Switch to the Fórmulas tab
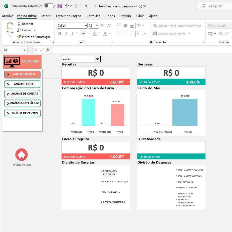This screenshot has height=232, width=232. pyautogui.click(x=93, y=16)
